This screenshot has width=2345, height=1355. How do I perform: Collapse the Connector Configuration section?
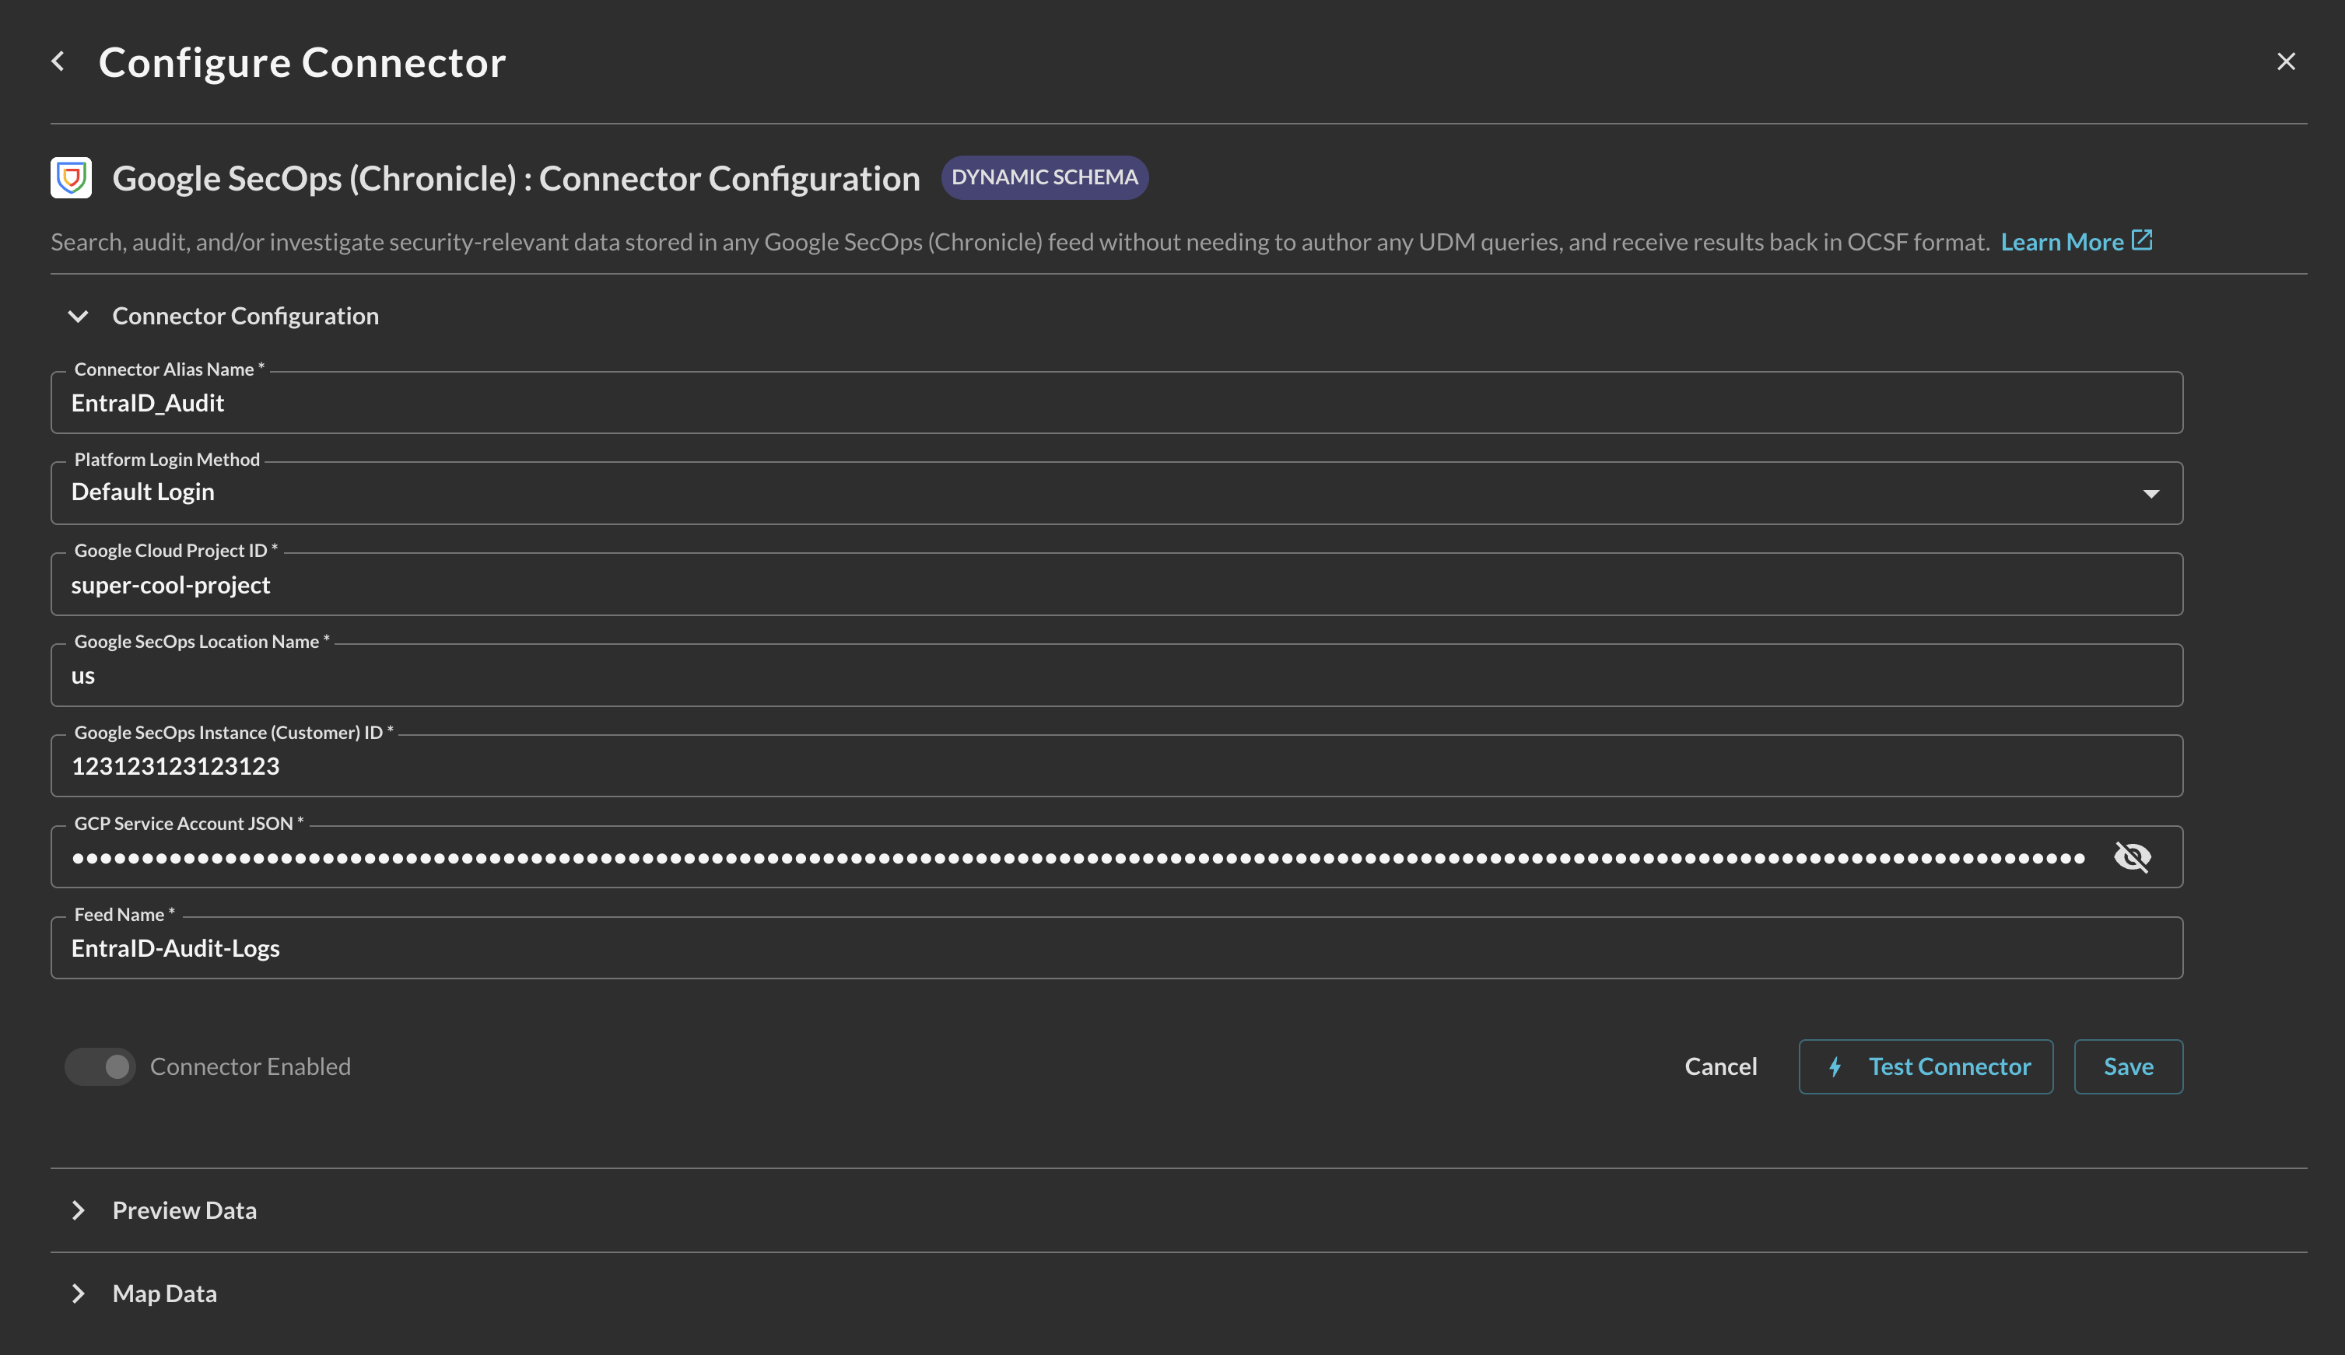[78, 317]
